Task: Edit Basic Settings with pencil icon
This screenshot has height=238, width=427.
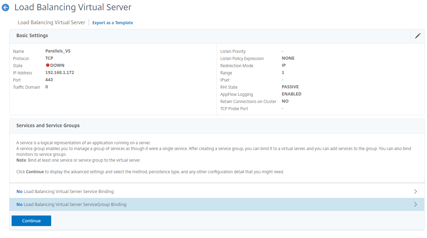Action: [417, 36]
